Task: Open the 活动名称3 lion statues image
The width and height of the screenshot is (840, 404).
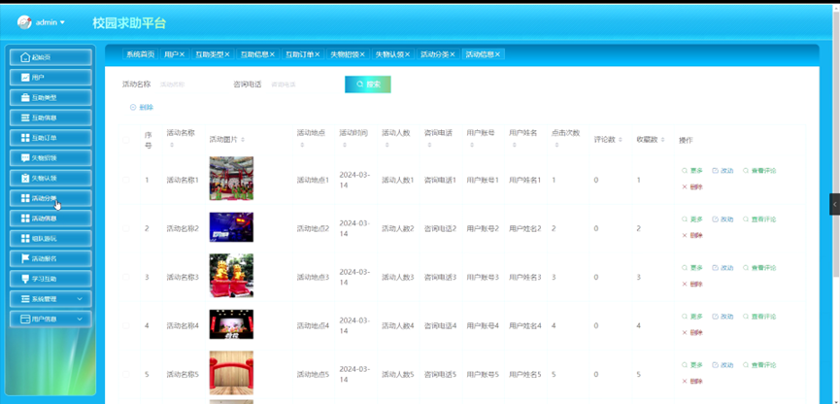Action: pos(231,276)
